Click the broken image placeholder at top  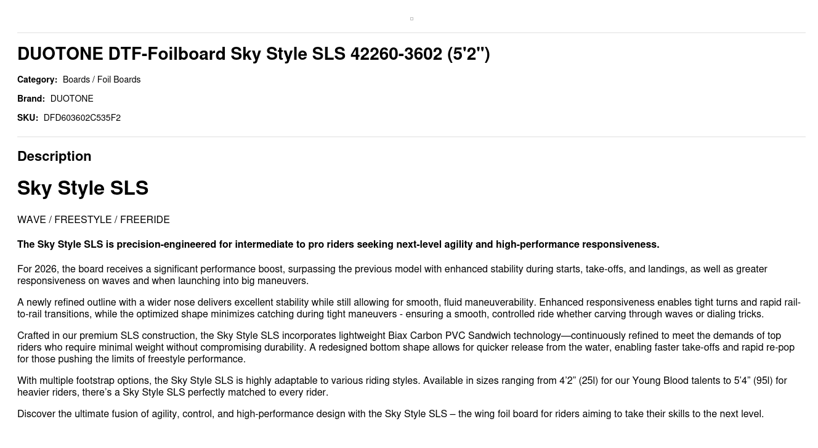click(x=411, y=19)
